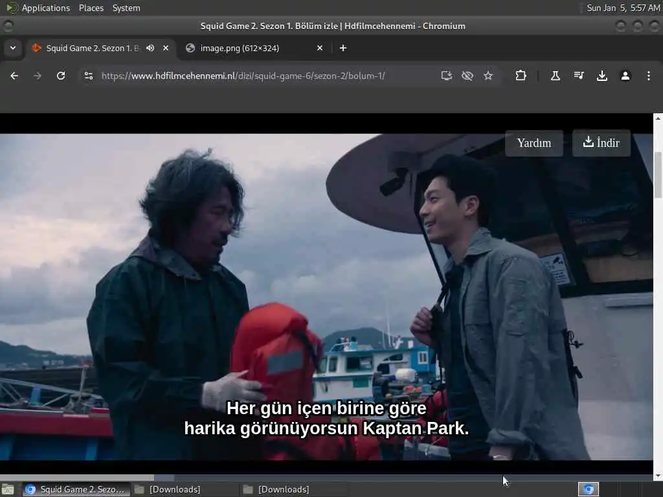Click the install/cast screen icon in address bar
663x497 pixels.
click(x=447, y=76)
